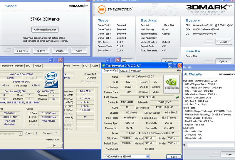The image size is (235, 160).
Task: Click Close button in Result Details window
Action: [x=228, y=154]
